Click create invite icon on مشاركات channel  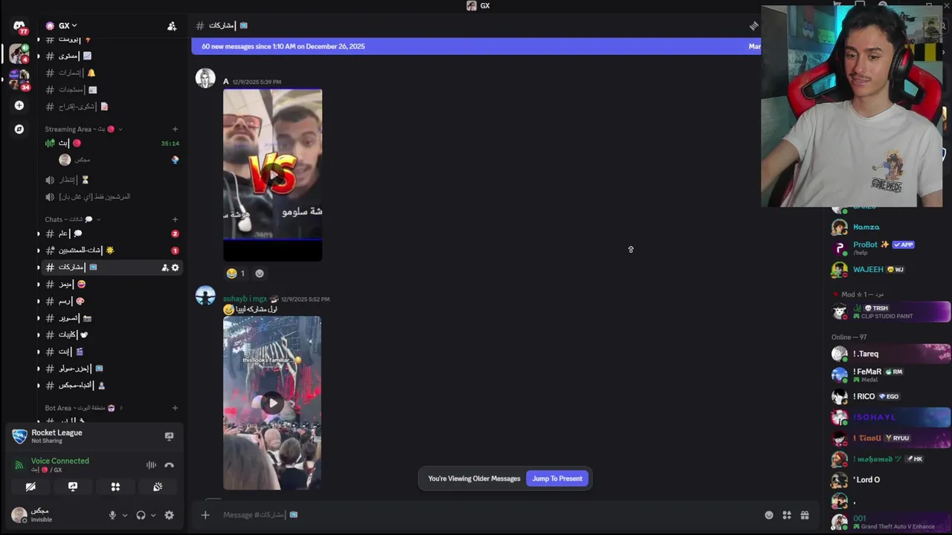tap(165, 267)
